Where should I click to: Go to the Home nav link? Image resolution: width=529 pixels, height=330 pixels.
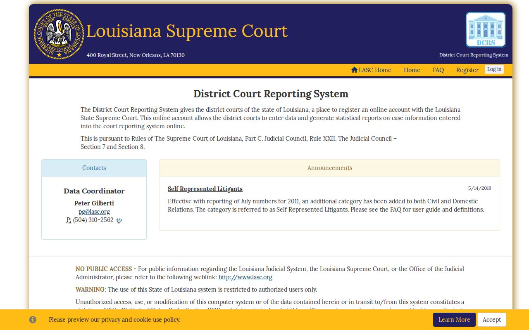[412, 70]
